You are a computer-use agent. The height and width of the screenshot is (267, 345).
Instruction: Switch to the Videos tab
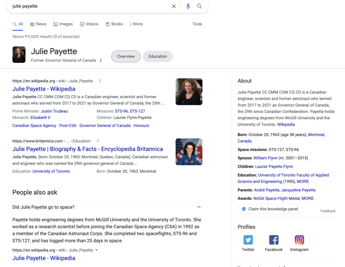89,24
